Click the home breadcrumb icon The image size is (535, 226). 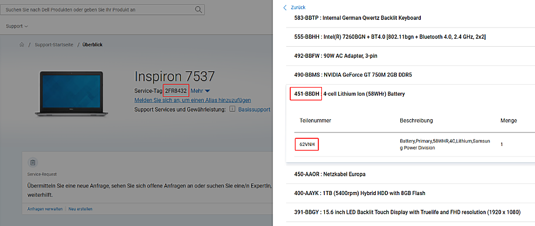[x=22, y=44]
